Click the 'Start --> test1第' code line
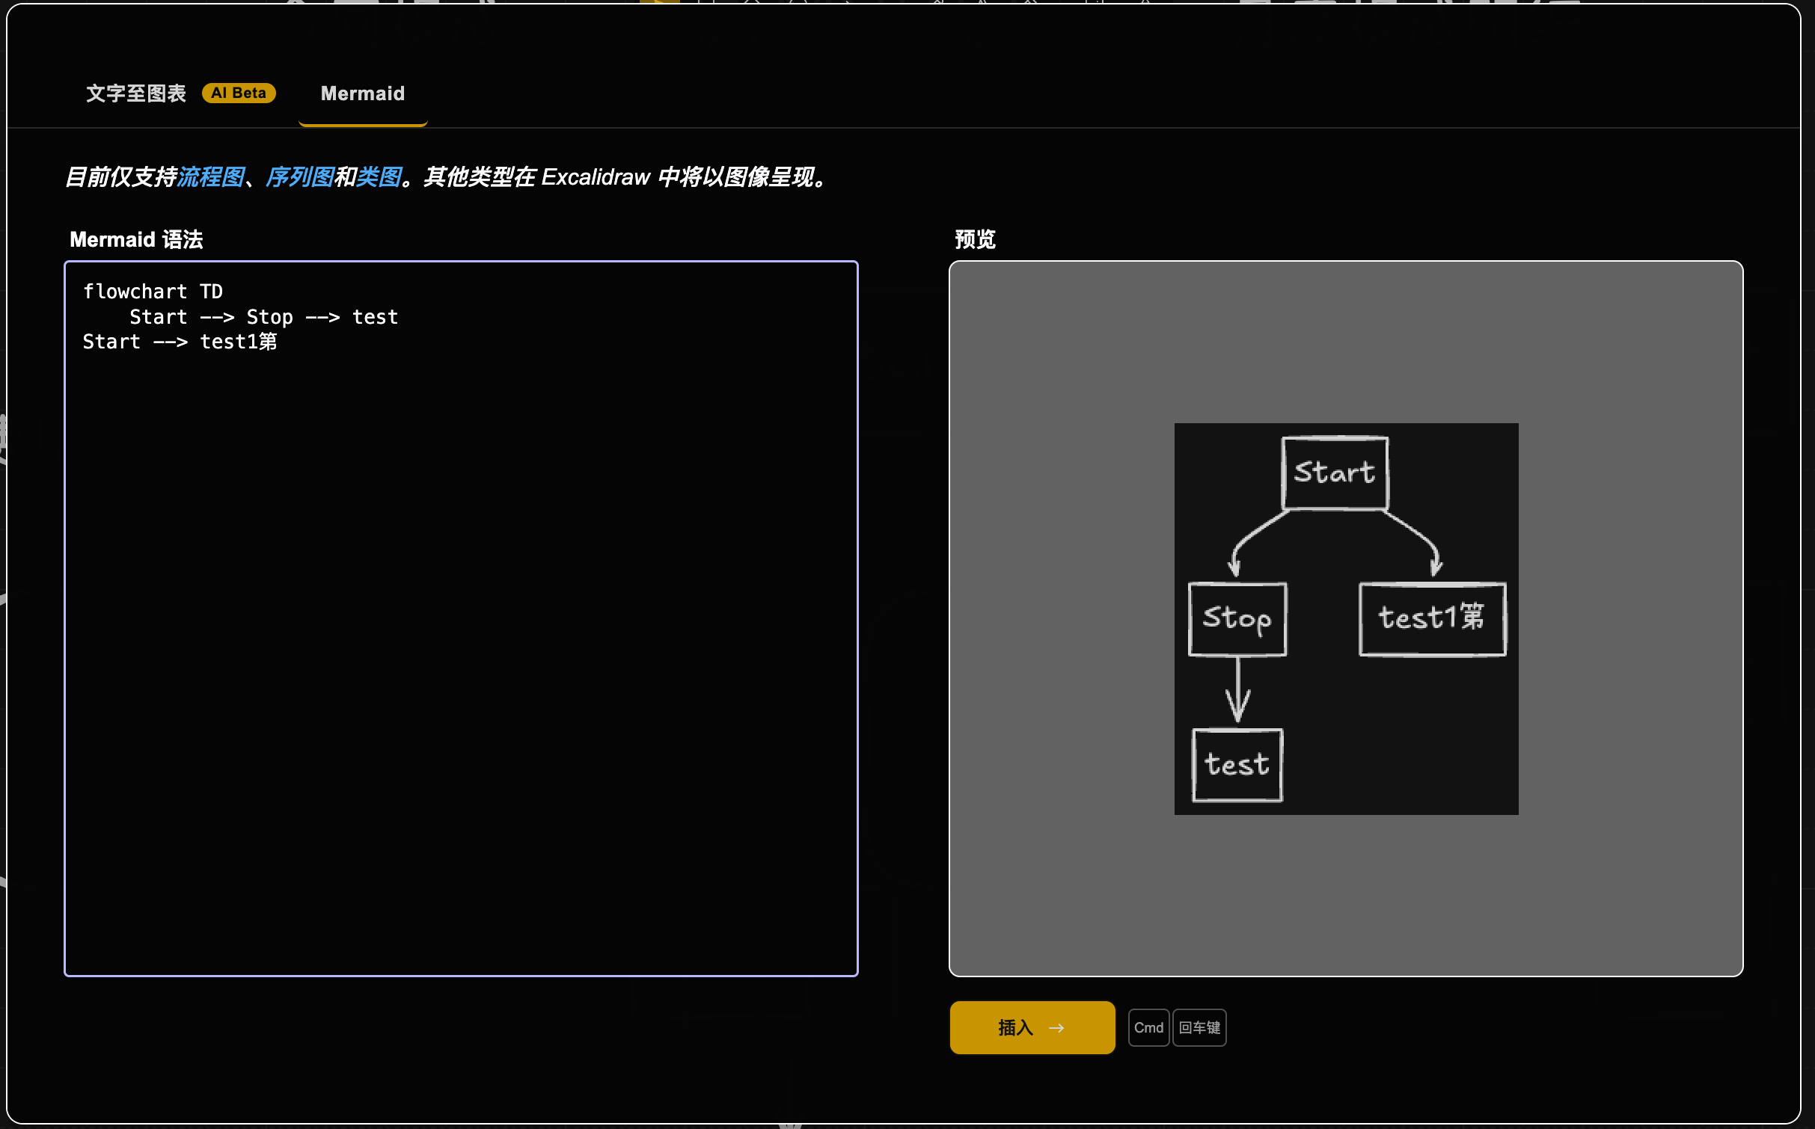The image size is (1815, 1129). point(180,342)
